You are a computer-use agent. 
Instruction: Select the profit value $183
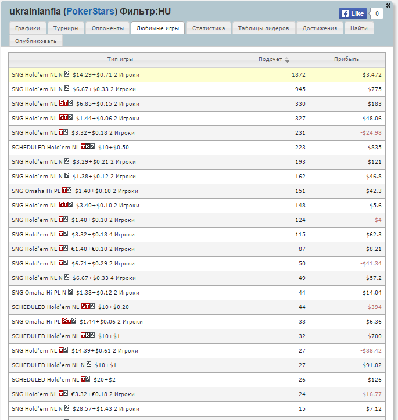[374, 103]
